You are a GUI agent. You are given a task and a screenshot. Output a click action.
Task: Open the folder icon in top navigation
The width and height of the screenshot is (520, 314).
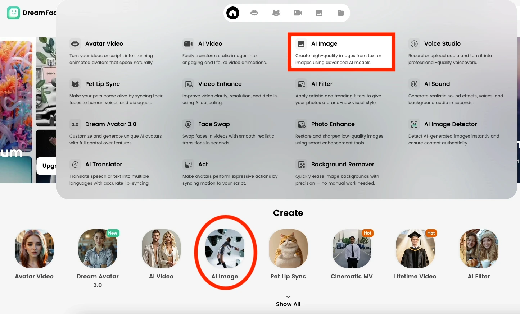[340, 13]
